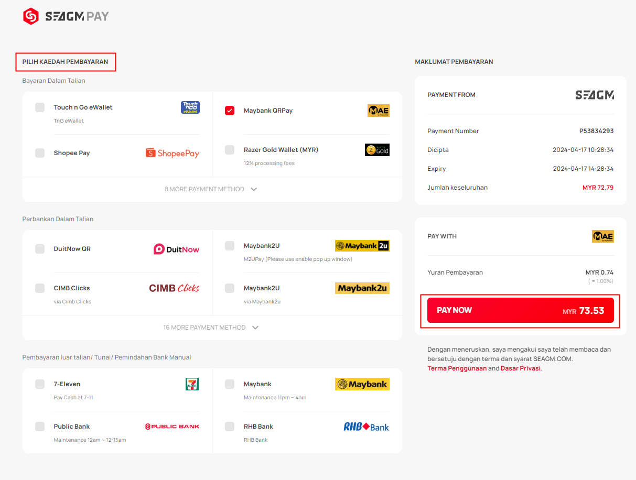This screenshot has width=636, height=480.
Task: Select the Maybank2U 'via Maybank2u' checkbox
Action: pos(230,288)
